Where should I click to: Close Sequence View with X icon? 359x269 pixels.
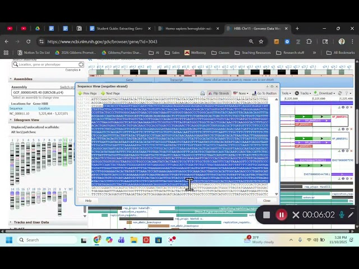point(277,86)
